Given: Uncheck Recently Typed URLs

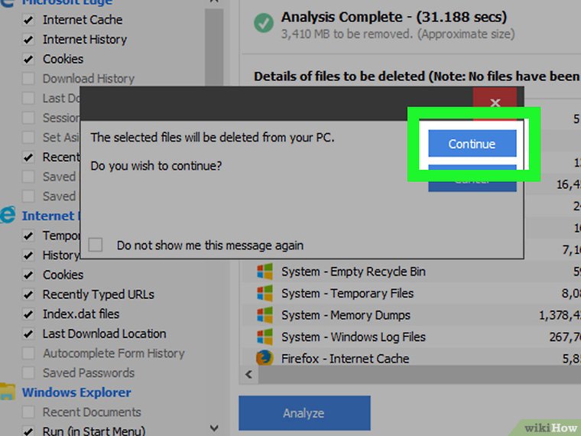Looking at the screenshot, I should 28,294.
